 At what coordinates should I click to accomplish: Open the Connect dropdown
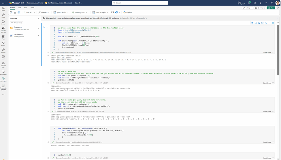[x=44, y=12]
